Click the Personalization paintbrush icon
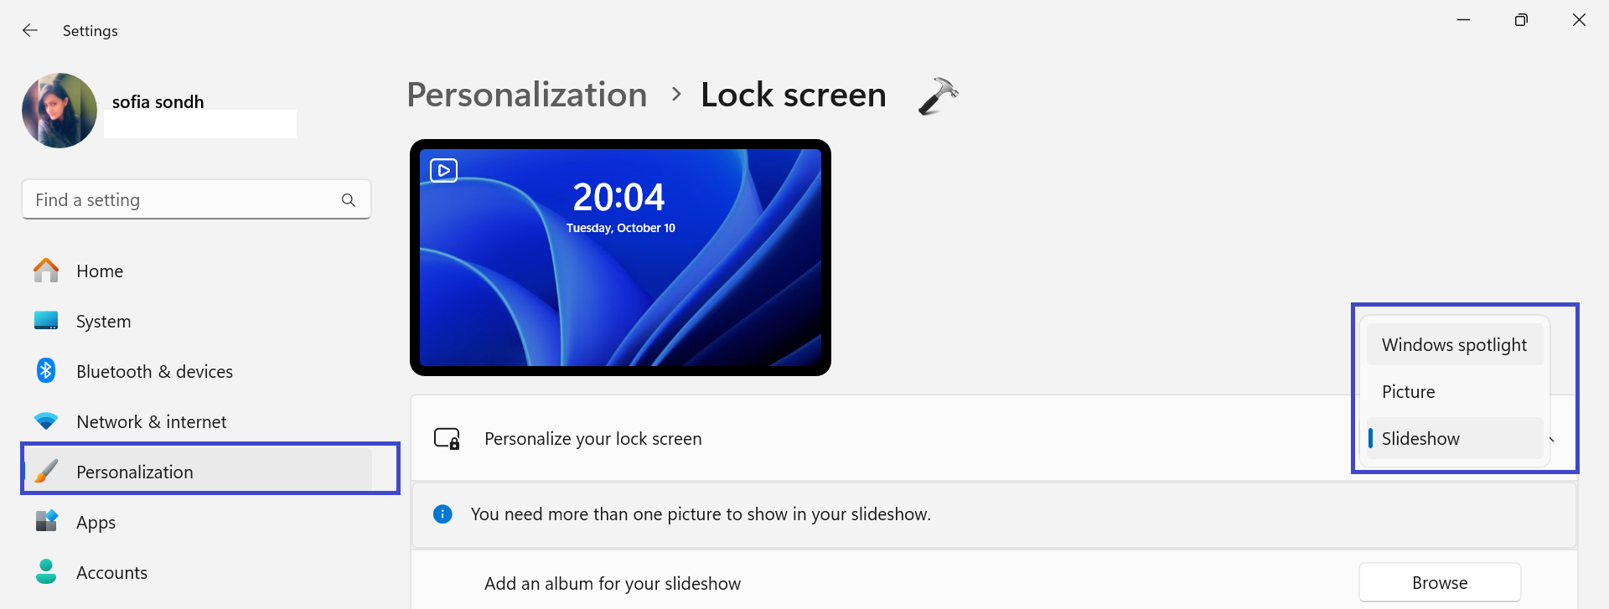Viewport: 1609px width, 609px height. (46, 471)
